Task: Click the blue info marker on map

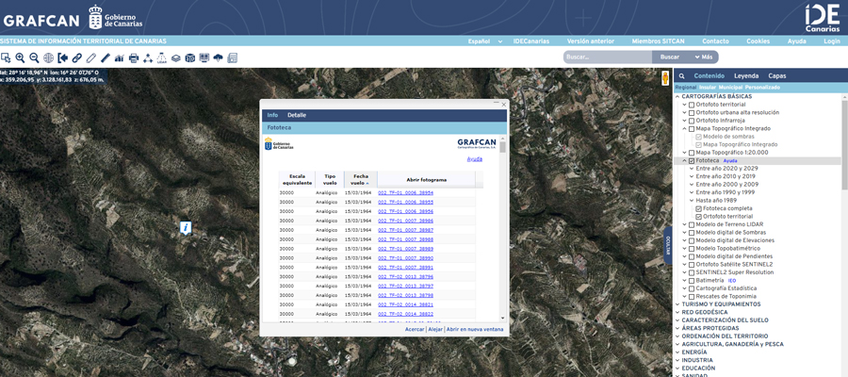Action: pyautogui.click(x=187, y=228)
